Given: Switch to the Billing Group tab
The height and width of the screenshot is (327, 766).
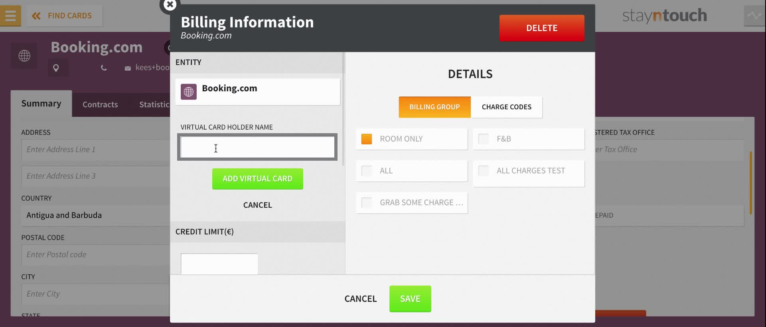Looking at the screenshot, I should pos(434,107).
